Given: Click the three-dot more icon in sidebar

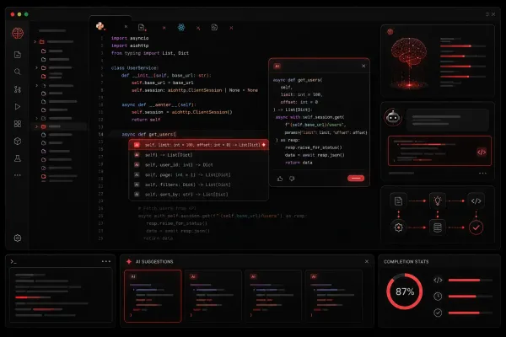Looking at the screenshot, I should click(18, 175).
